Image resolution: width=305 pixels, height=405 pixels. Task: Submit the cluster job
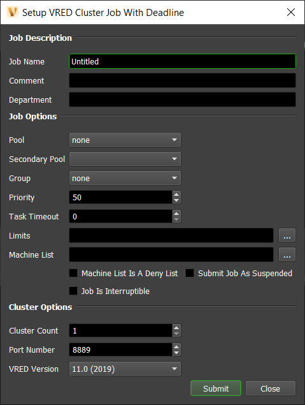(x=216, y=388)
